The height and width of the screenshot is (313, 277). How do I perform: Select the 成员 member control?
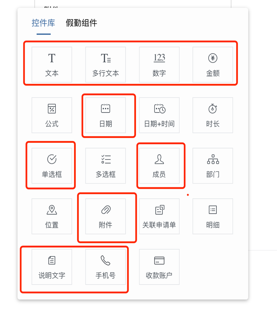(x=159, y=166)
